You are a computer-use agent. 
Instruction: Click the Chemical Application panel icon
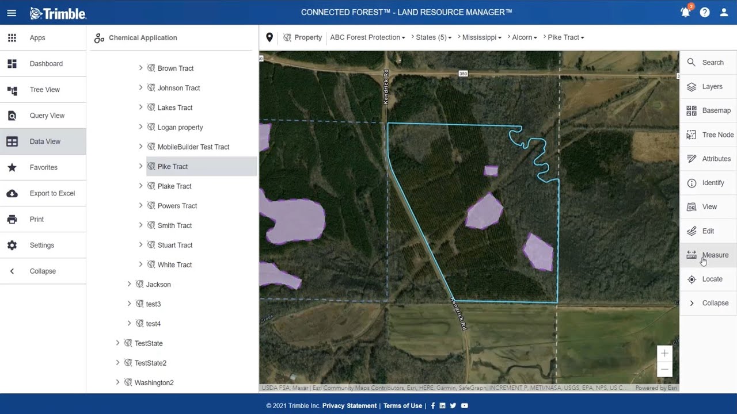click(99, 38)
